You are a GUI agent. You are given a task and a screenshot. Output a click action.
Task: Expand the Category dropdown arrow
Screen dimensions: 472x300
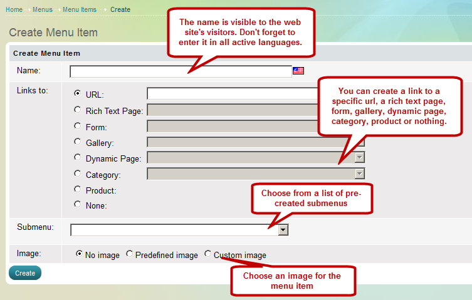(360, 174)
